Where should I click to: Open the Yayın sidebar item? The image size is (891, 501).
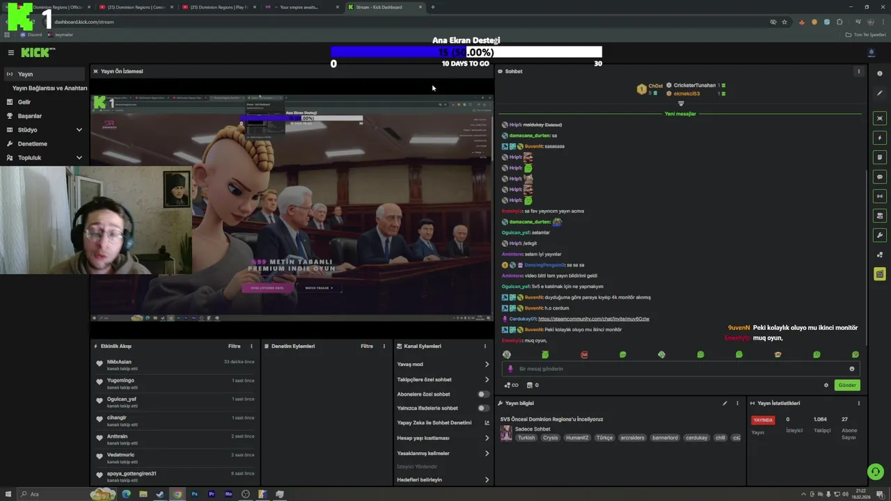[45, 74]
